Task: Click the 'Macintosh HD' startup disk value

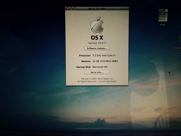Action: (x=100, y=67)
